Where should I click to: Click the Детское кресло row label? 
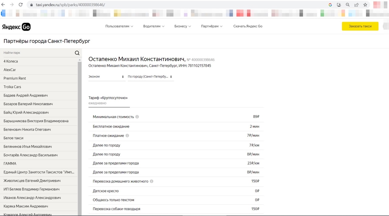[x=106, y=191]
